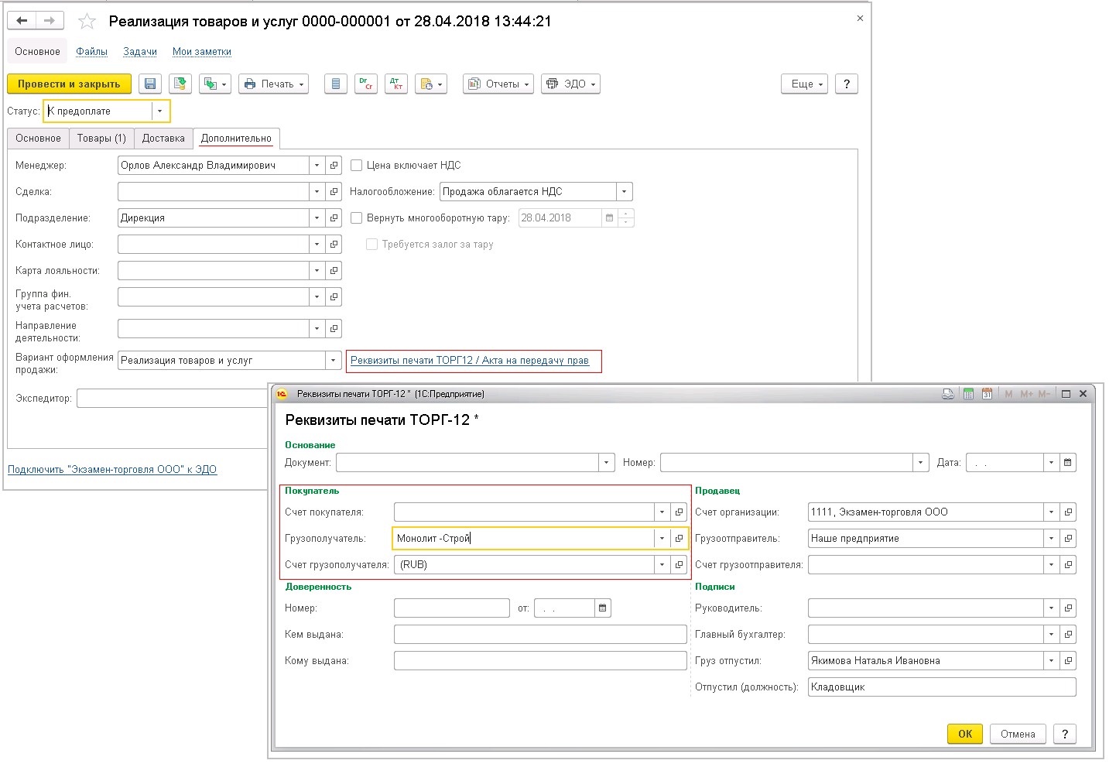Click the back navigation arrow
Screen dimensions: 1116x774
pyautogui.click(x=22, y=21)
